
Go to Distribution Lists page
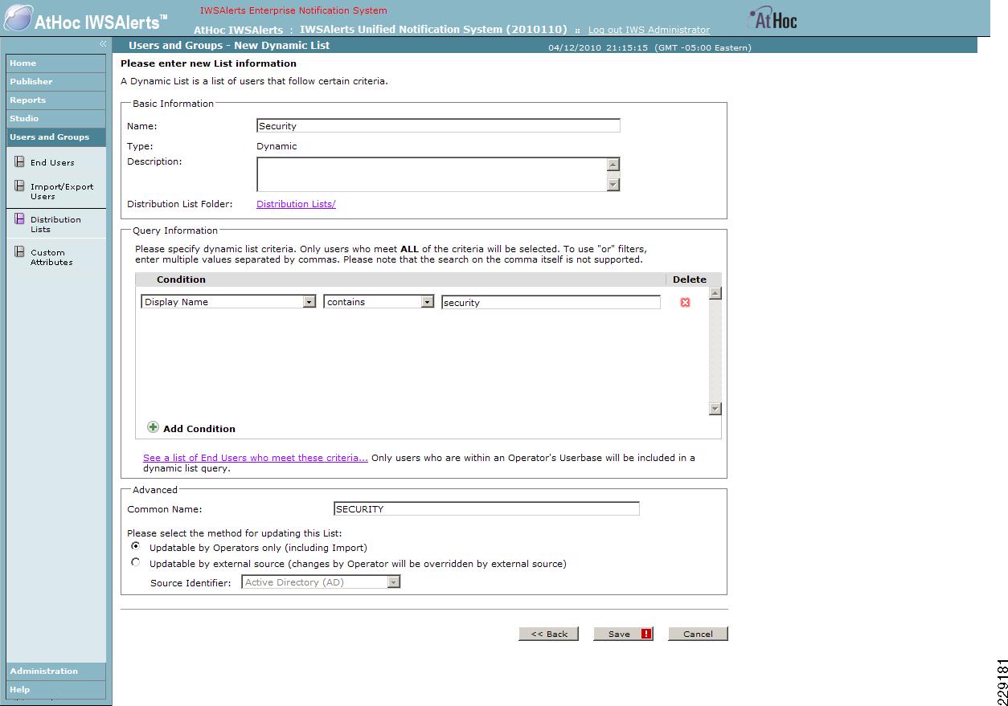pyautogui.click(x=55, y=224)
